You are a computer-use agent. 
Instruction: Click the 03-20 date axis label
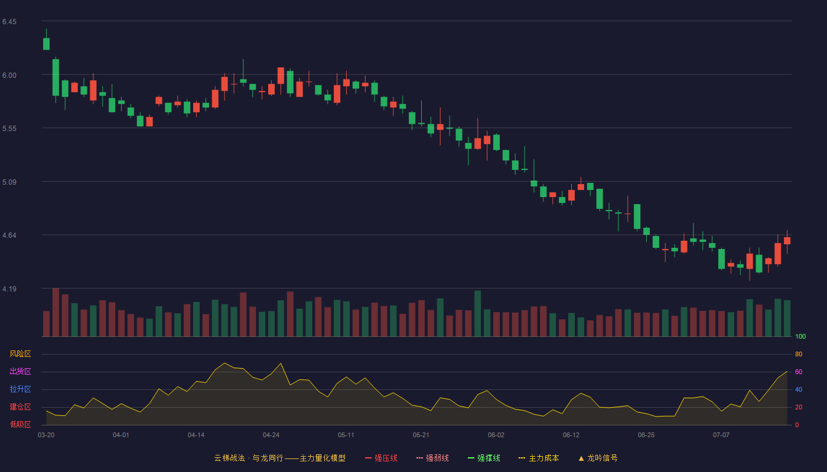pos(46,435)
